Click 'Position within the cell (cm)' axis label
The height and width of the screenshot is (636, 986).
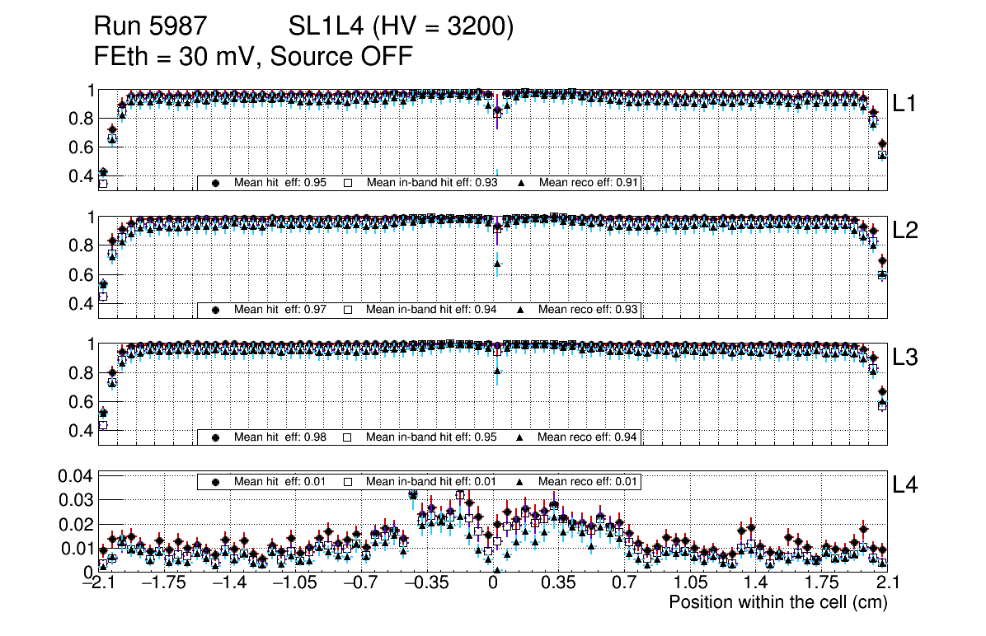(x=777, y=602)
